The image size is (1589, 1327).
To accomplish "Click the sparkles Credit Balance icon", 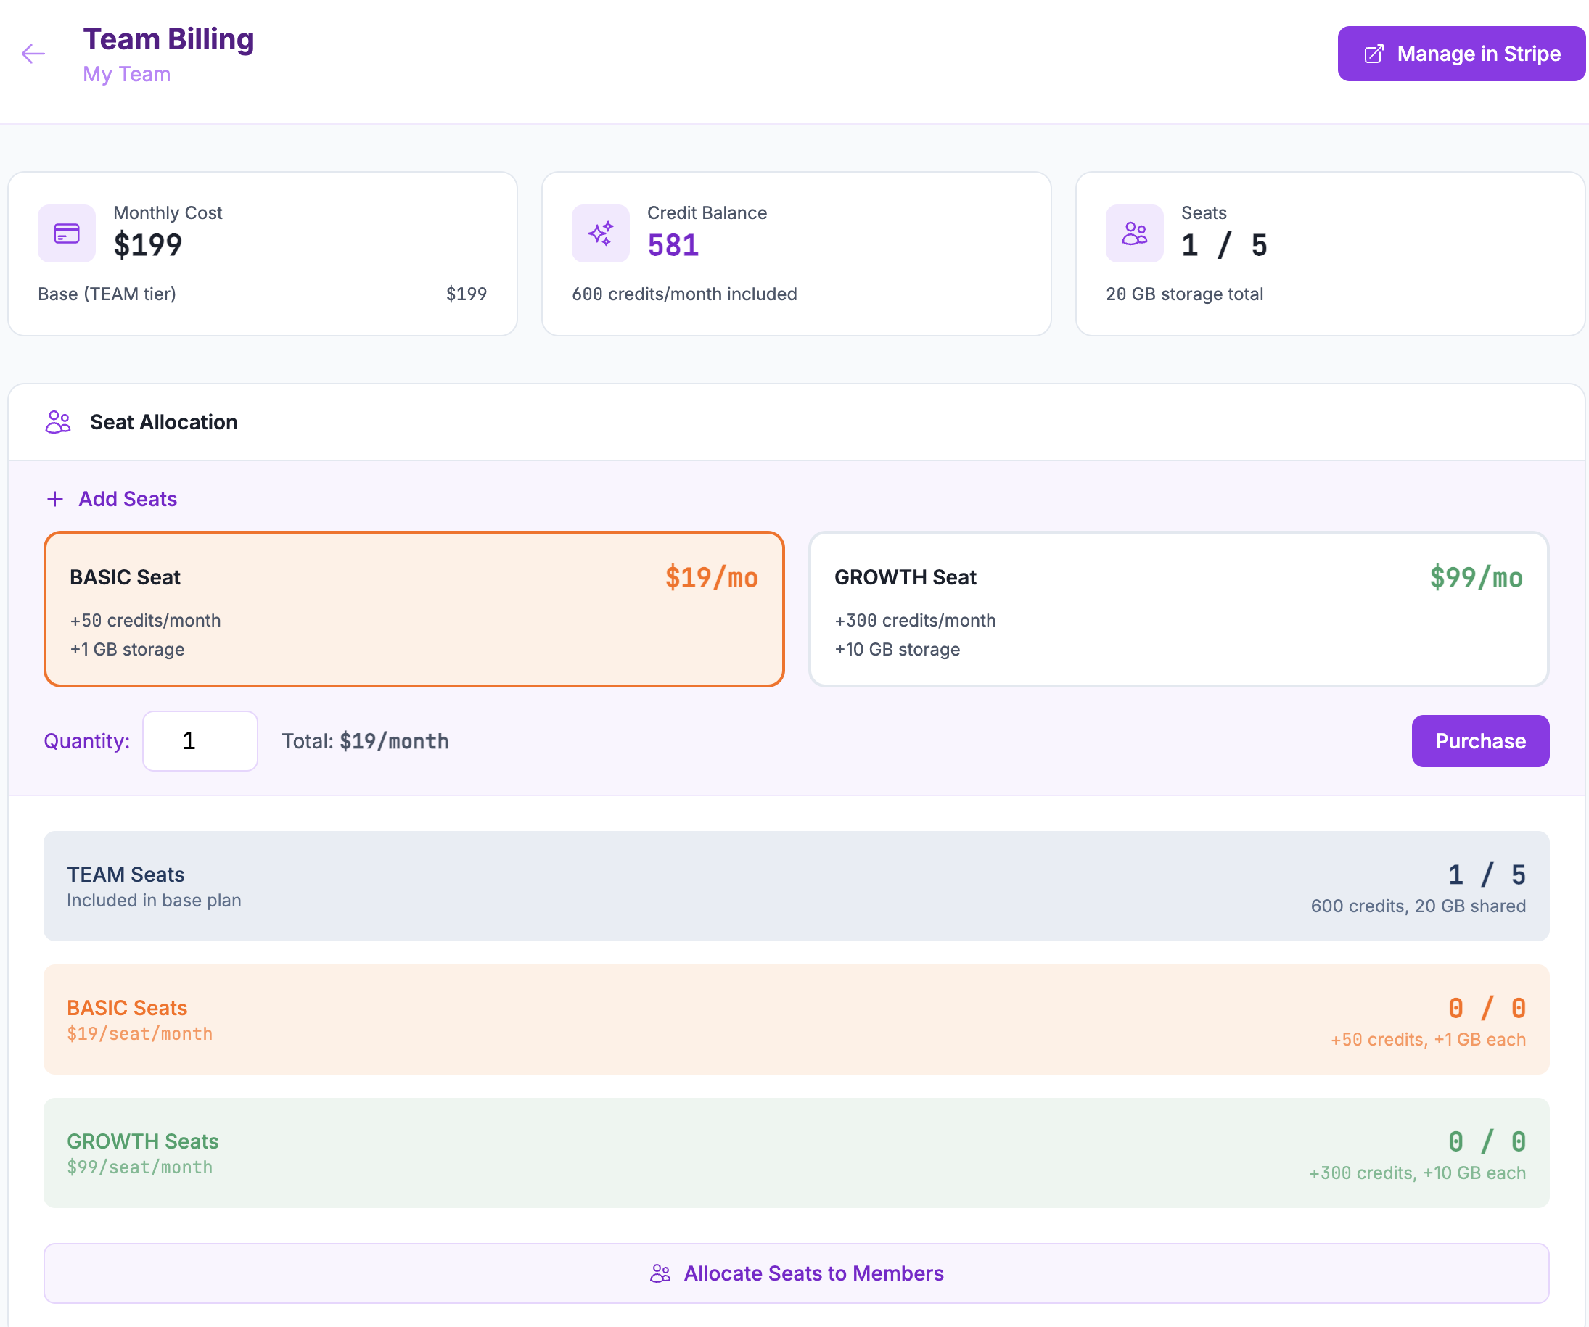I will click(600, 233).
